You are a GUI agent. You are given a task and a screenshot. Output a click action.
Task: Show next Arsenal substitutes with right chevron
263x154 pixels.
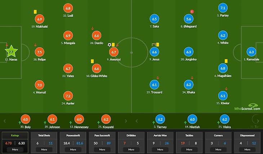[258, 121]
